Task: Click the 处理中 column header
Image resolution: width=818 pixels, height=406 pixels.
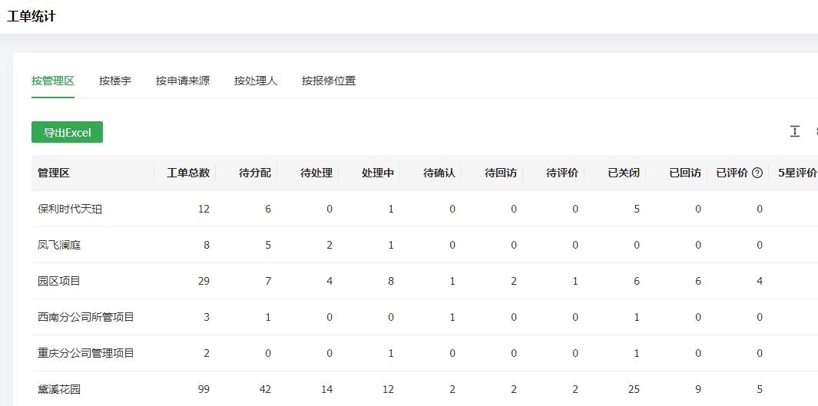Action: tap(378, 173)
